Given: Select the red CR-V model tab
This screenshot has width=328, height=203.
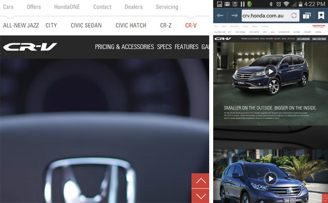Looking at the screenshot, I should (191, 25).
